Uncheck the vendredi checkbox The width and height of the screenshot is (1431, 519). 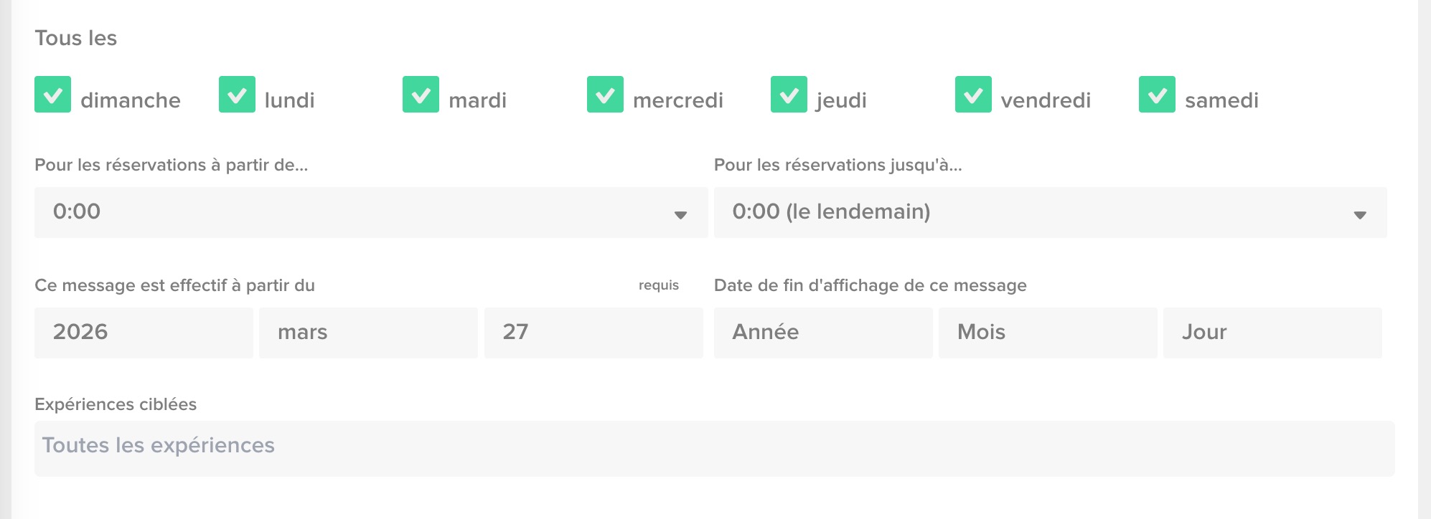tap(973, 95)
